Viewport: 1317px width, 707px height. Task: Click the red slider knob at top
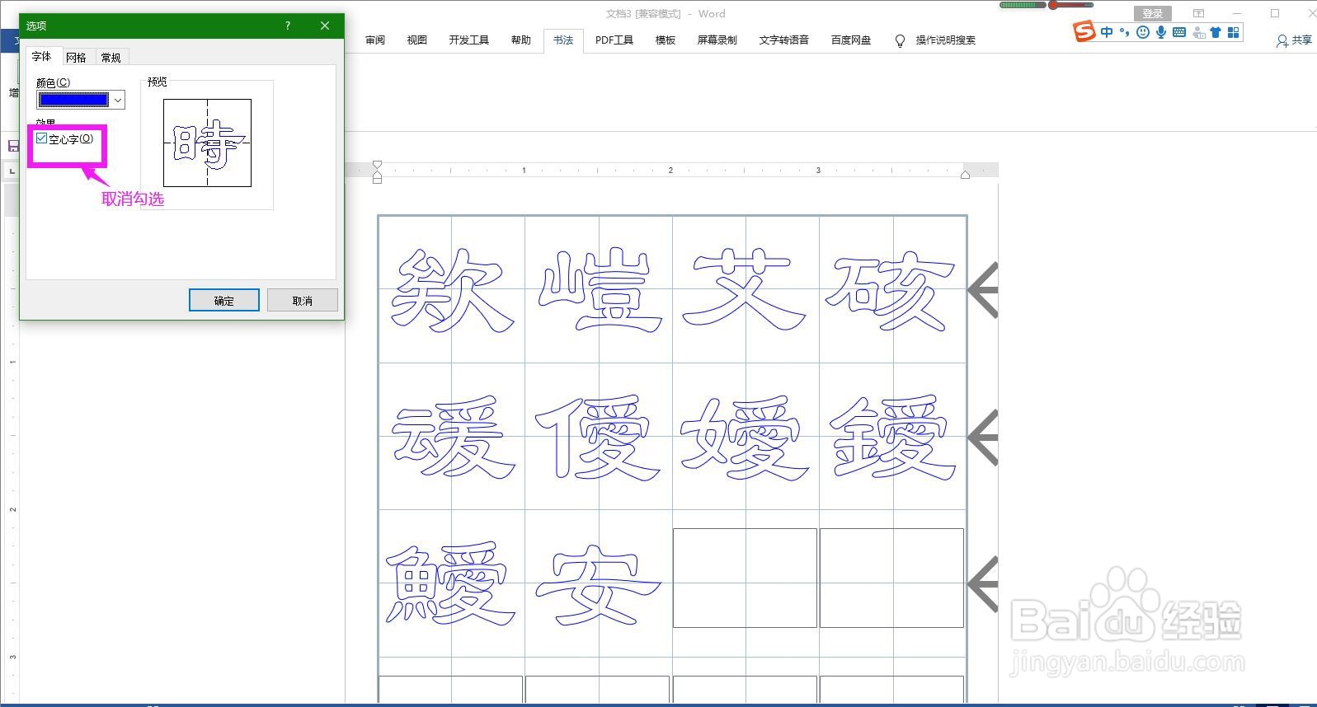[x=1053, y=5]
